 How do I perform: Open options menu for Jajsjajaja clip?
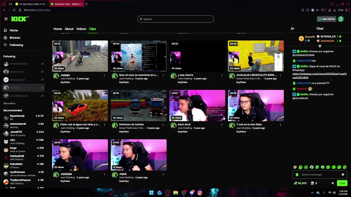tap(104, 174)
